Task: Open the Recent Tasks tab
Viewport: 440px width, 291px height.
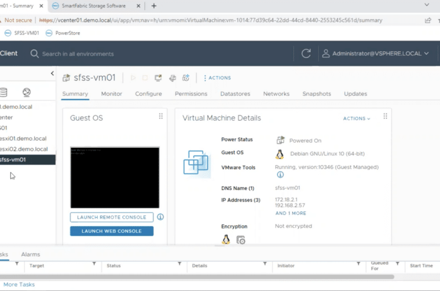Action: (x=4, y=254)
